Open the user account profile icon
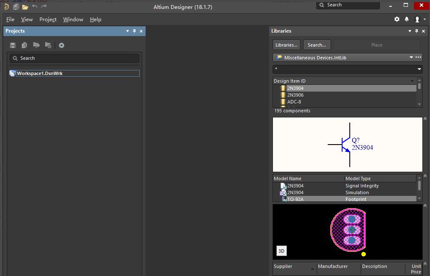The image size is (430, 276). click(417, 19)
